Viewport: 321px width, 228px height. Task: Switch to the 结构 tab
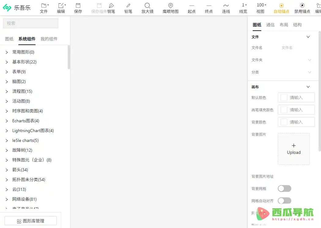click(297, 25)
